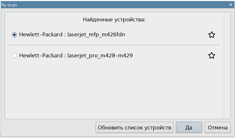The image size is (235, 138).
Task: Click the 'laserjet_pro_m428-m429' model name text
Action: pos(100,56)
